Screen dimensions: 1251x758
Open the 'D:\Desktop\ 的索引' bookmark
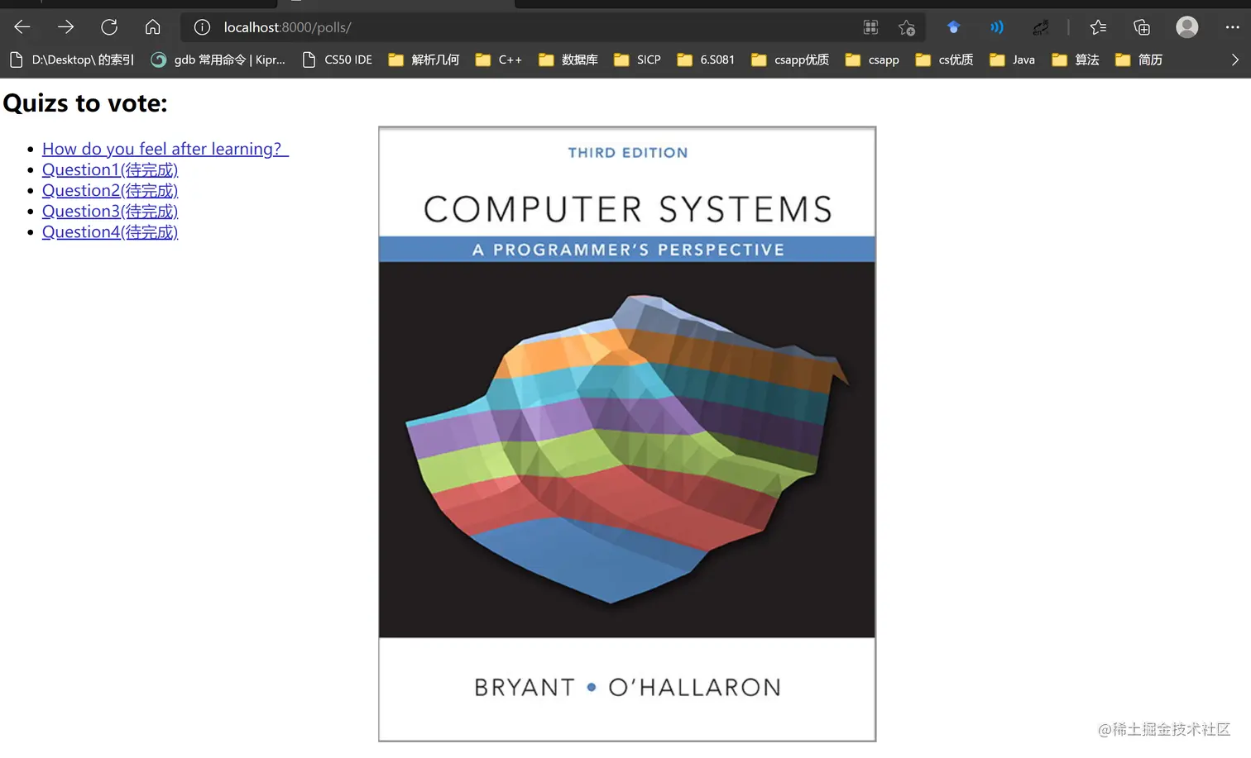tap(72, 60)
